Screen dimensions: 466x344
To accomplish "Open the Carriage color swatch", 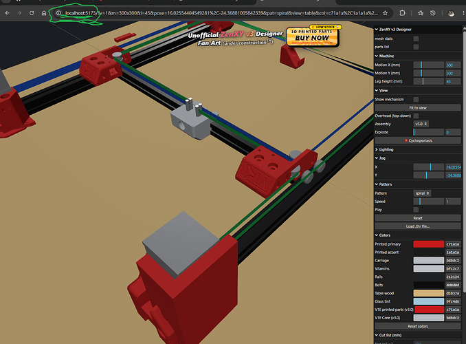I will pyautogui.click(x=429, y=260).
